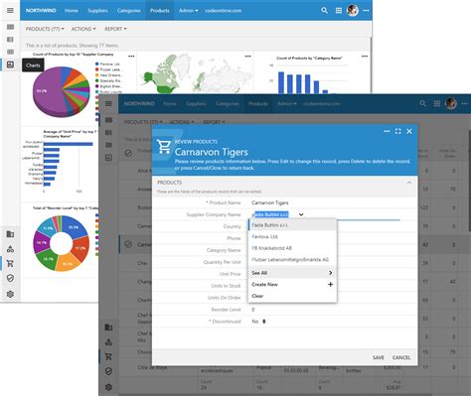Click the world map chart thumbnail

[x=195, y=74]
